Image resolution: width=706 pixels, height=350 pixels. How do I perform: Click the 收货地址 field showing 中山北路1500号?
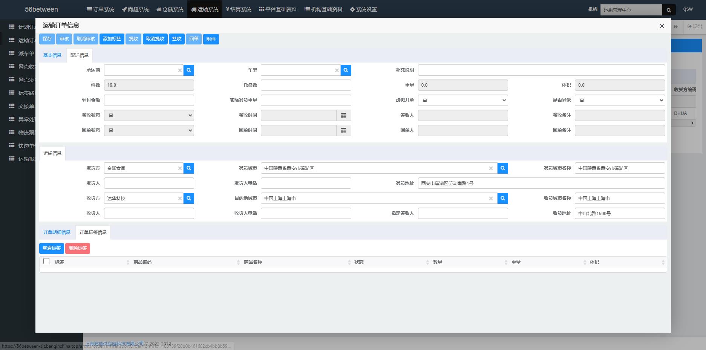tap(620, 213)
